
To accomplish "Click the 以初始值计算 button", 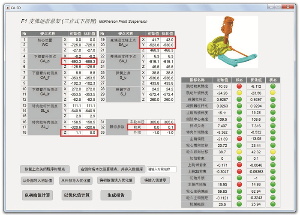I will click(x=37, y=195).
